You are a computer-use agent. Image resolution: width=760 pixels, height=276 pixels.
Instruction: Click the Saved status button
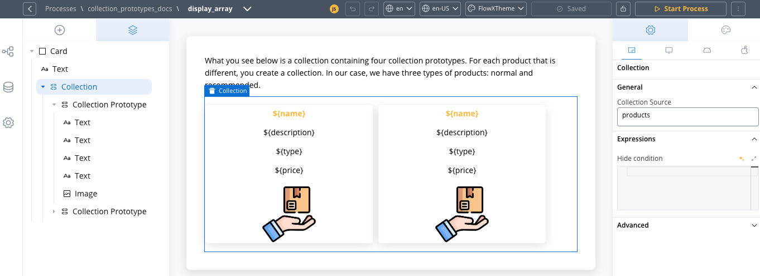[571, 9]
